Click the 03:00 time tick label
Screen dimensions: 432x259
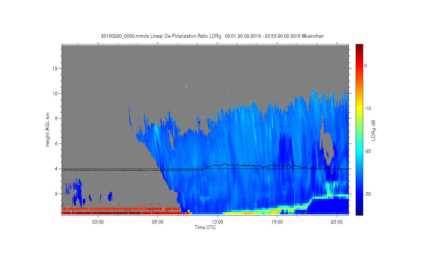[x=98, y=222]
